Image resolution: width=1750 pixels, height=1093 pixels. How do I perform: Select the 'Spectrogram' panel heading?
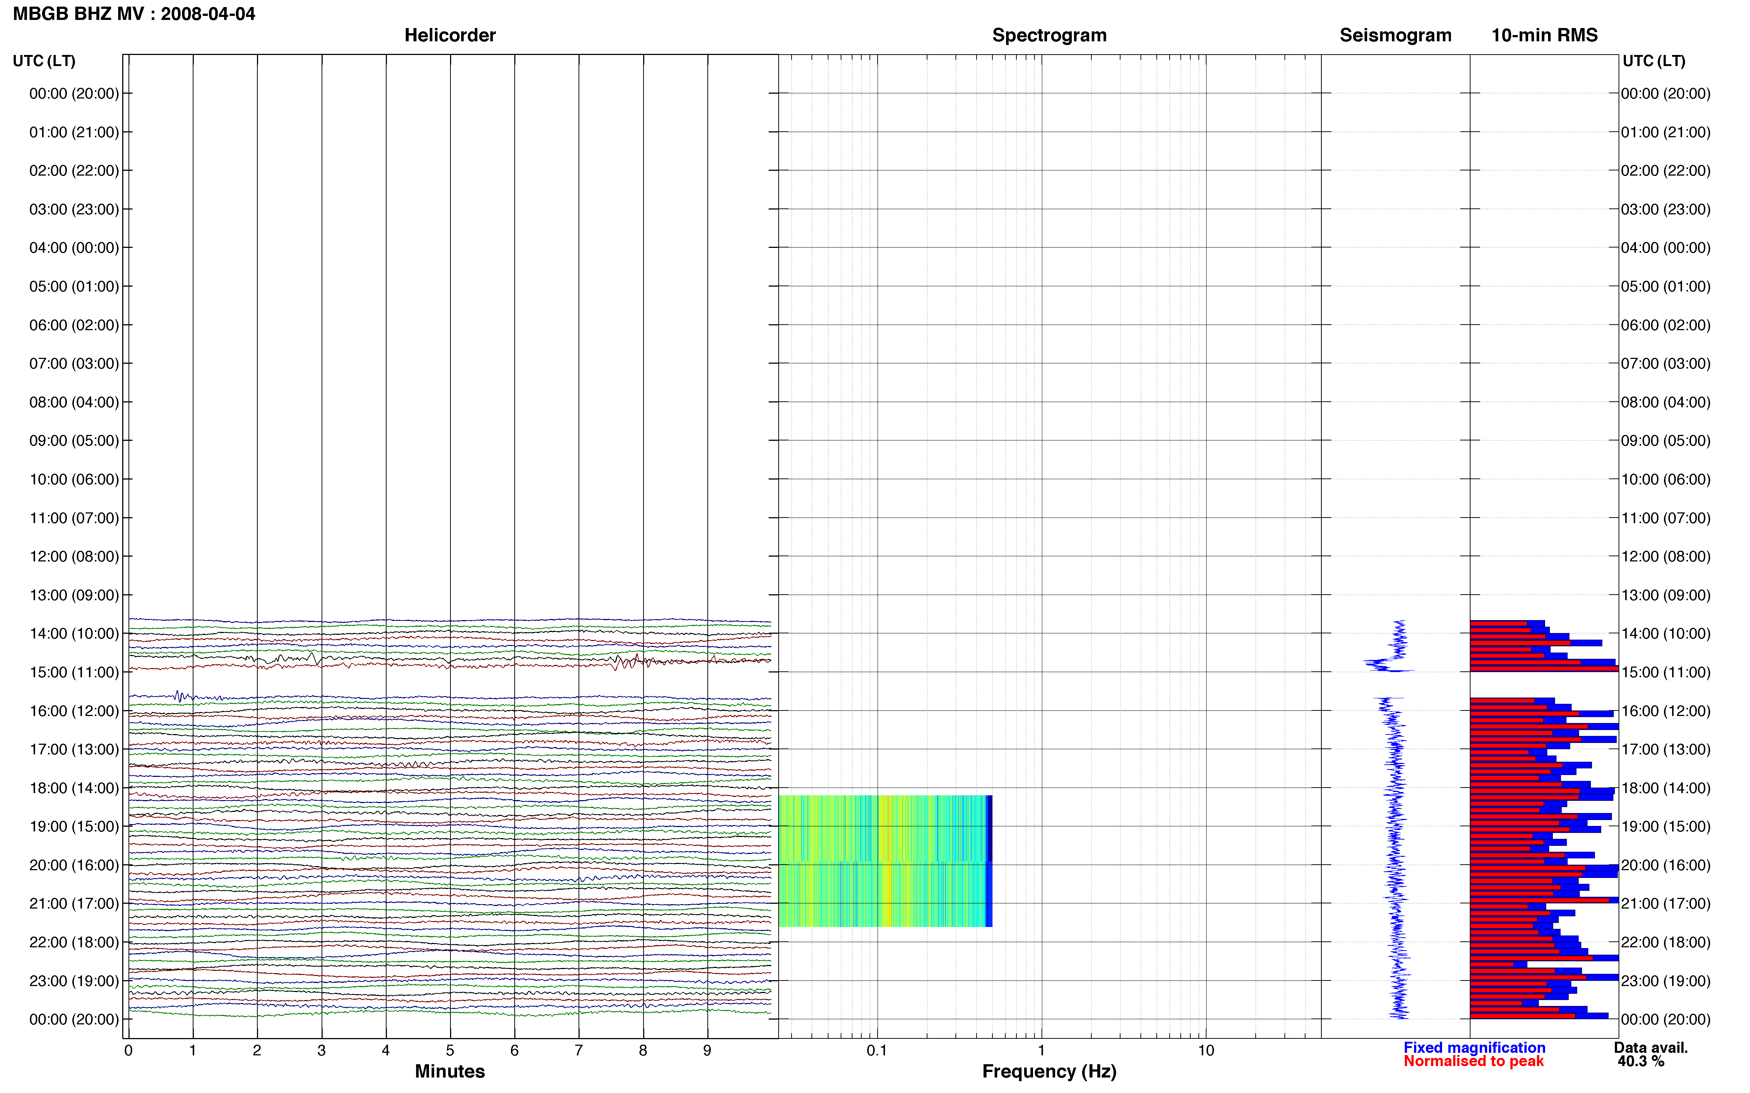pyautogui.click(x=1049, y=35)
